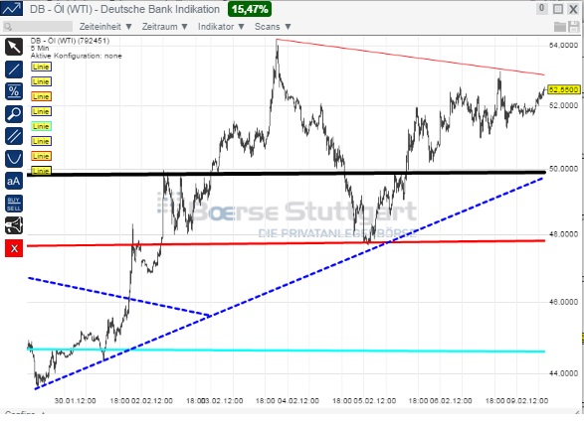Viewport: 584px width, 422px height.
Task: Open the Zeiteinheit dropdown menu
Action: click(105, 27)
